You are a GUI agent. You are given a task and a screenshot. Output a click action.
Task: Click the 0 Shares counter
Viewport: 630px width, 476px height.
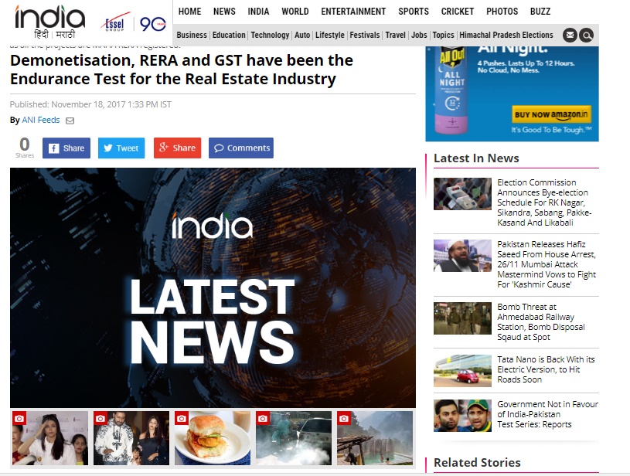[x=25, y=148]
